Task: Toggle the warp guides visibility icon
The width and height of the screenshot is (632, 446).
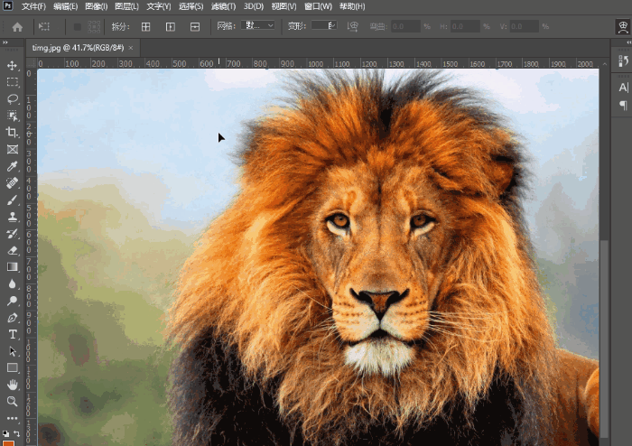Action: pos(354,27)
